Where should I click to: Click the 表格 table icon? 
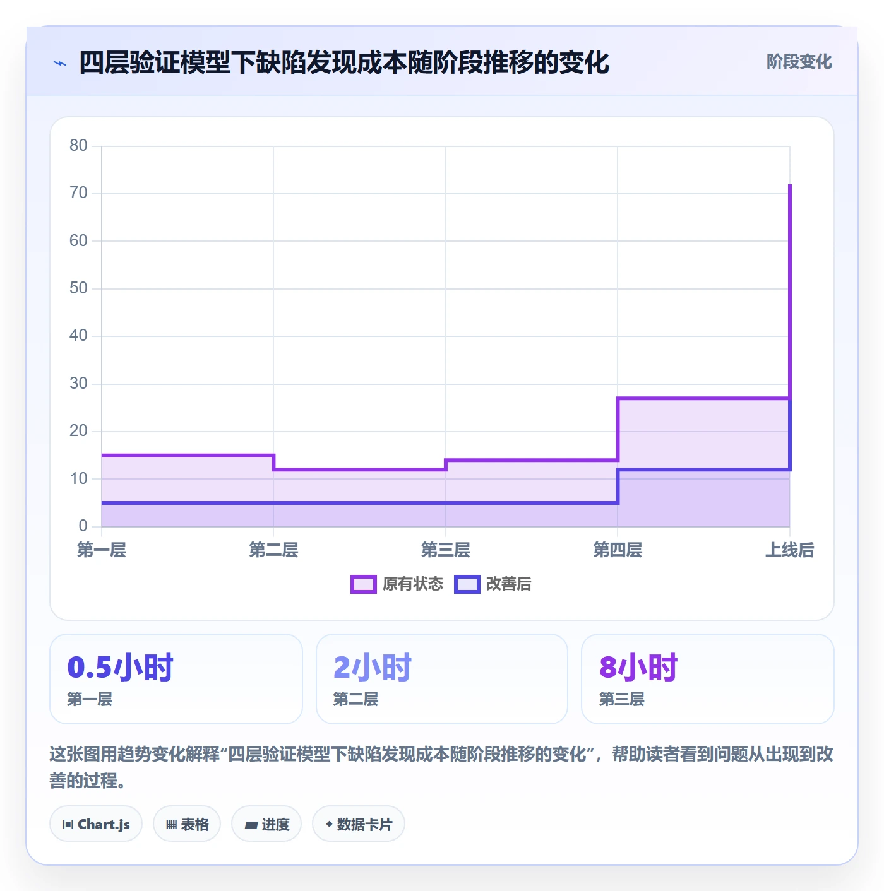[x=171, y=824]
